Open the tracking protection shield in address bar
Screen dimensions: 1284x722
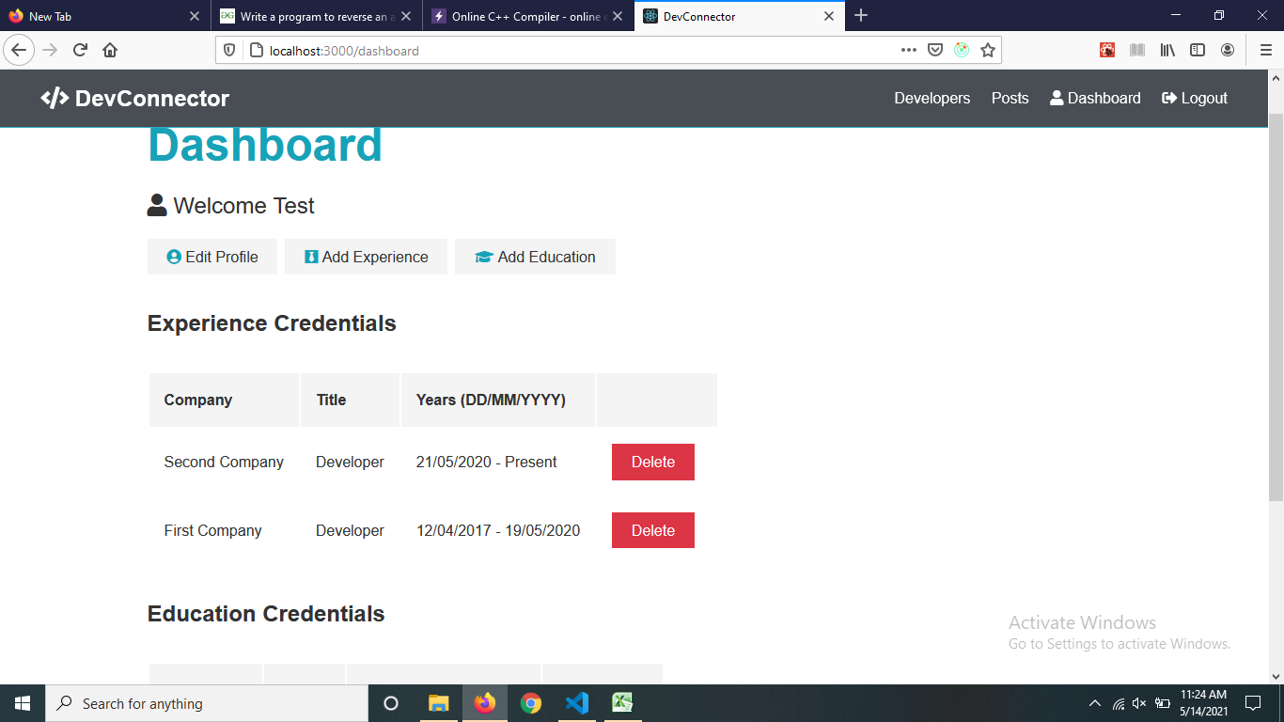tap(228, 50)
